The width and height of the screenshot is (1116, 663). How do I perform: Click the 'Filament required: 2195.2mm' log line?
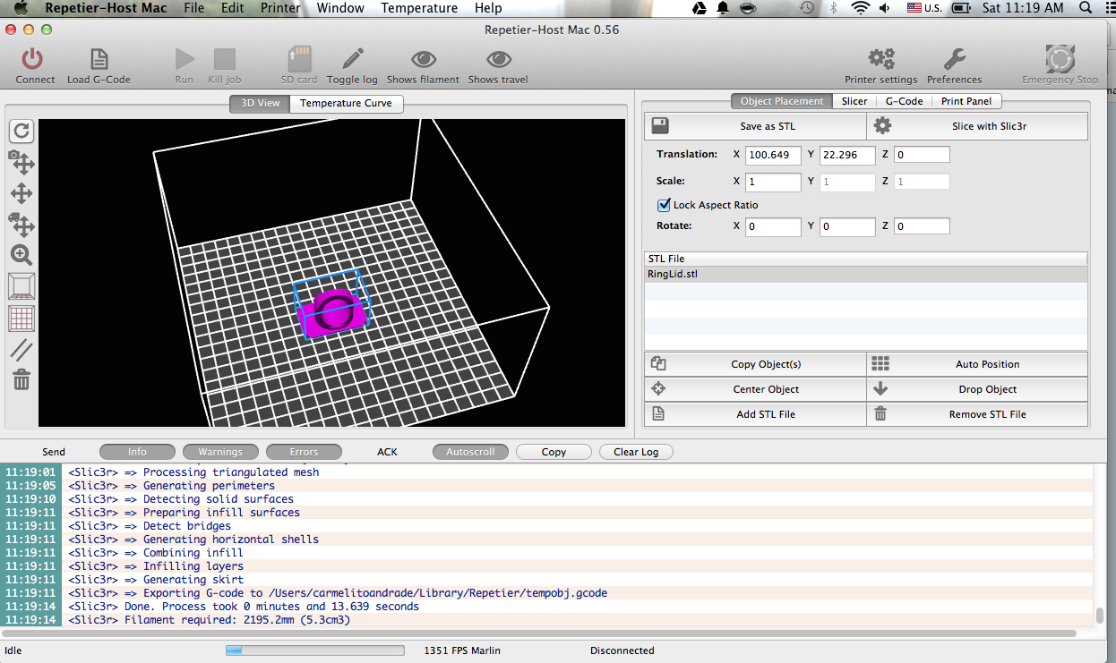(x=237, y=620)
